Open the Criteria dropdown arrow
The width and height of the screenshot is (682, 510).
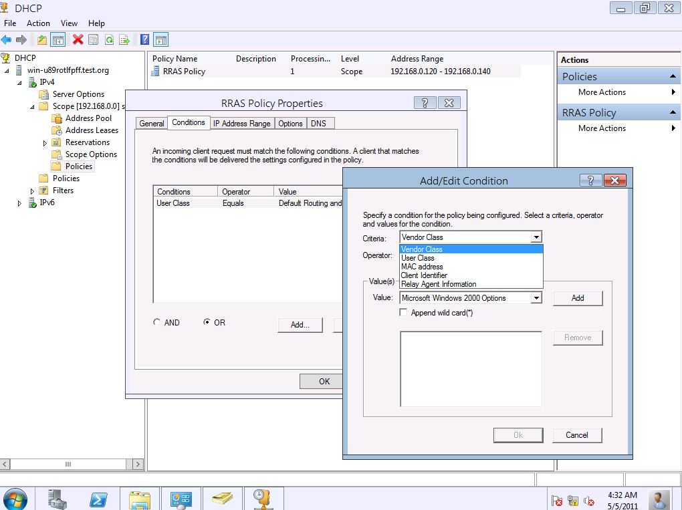(x=536, y=237)
